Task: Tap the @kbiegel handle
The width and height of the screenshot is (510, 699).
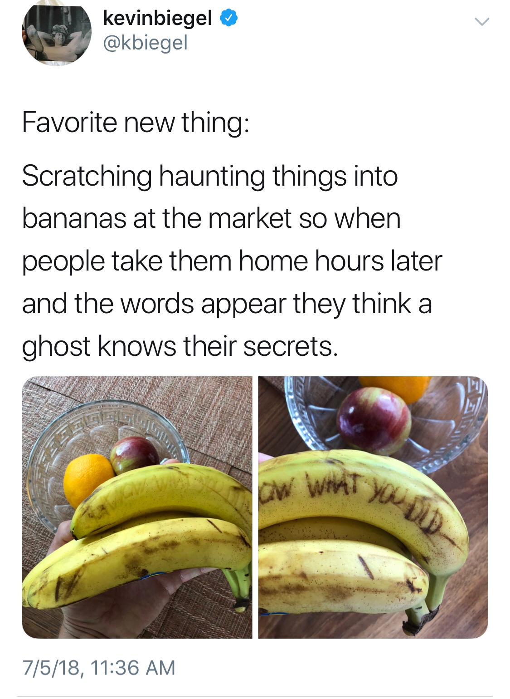Action: (x=145, y=43)
